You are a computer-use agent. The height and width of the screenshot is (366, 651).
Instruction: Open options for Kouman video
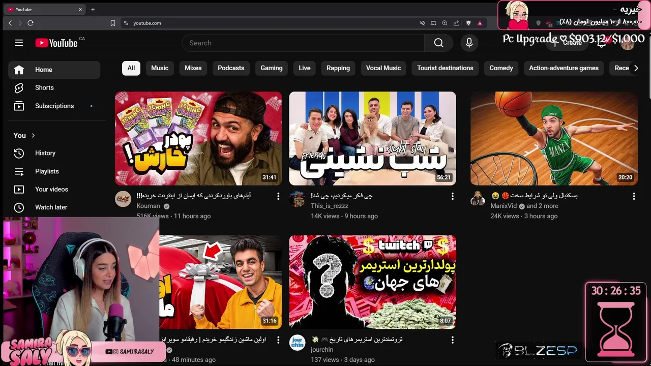278,196
